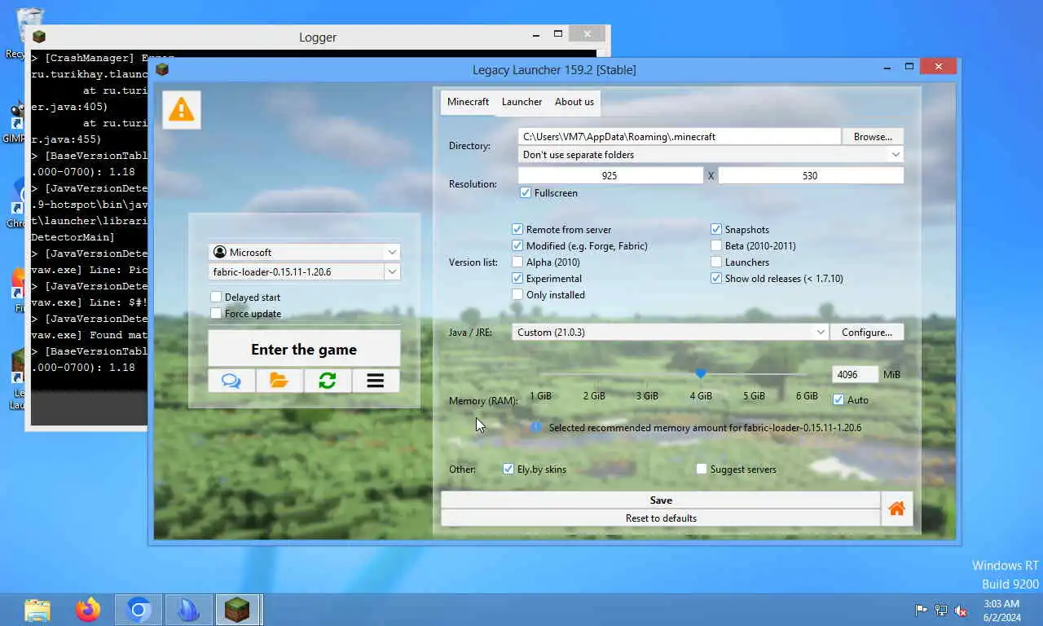
Task: Save the settings
Action: click(x=661, y=500)
